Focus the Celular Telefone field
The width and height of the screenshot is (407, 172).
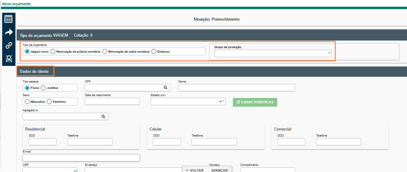[214, 142]
